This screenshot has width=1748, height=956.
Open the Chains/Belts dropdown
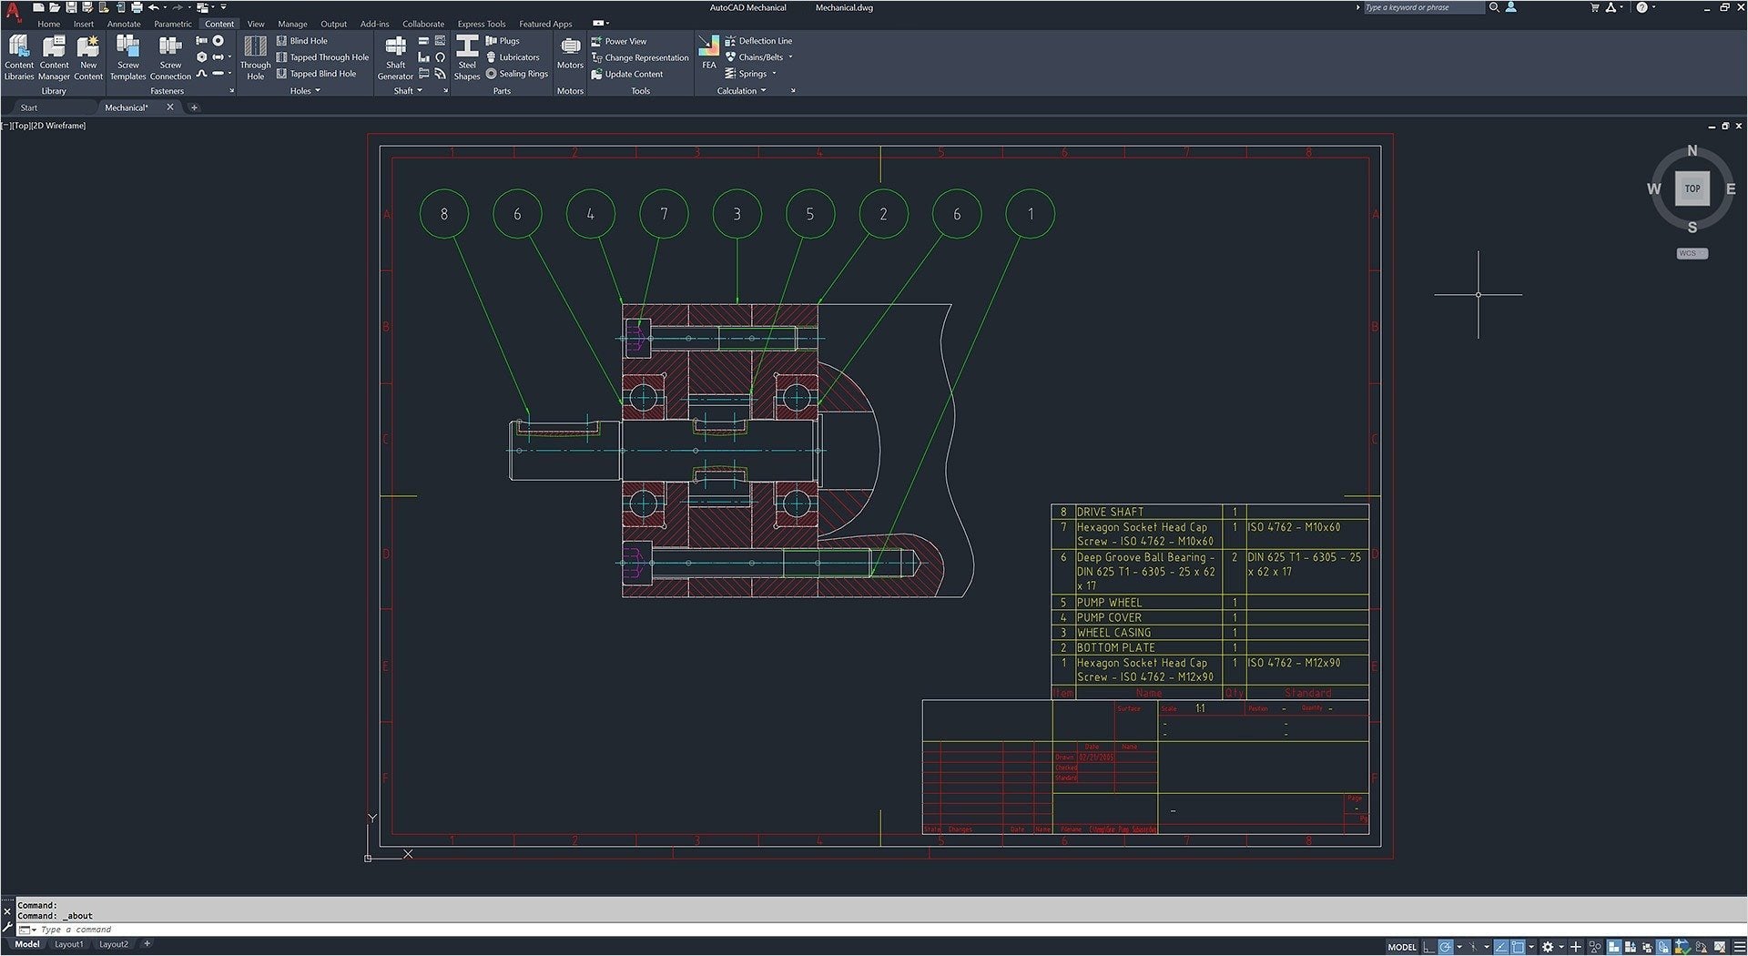(x=790, y=57)
